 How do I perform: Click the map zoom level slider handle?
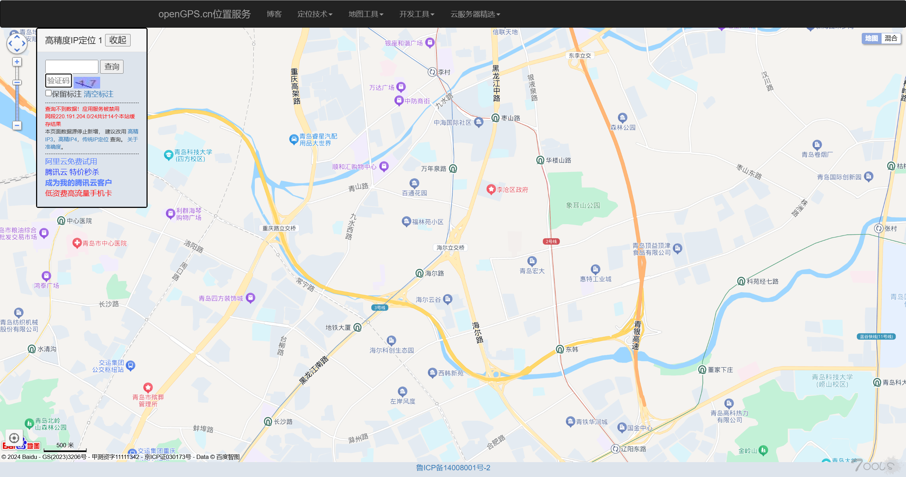pyautogui.click(x=17, y=83)
